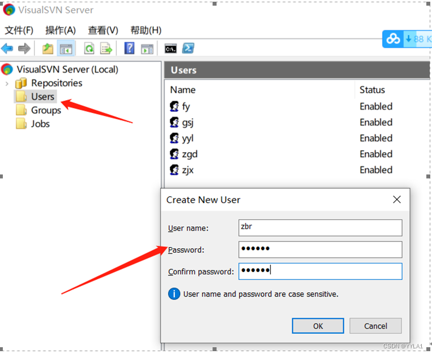Click the Enabled status of zjx

(376, 170)
